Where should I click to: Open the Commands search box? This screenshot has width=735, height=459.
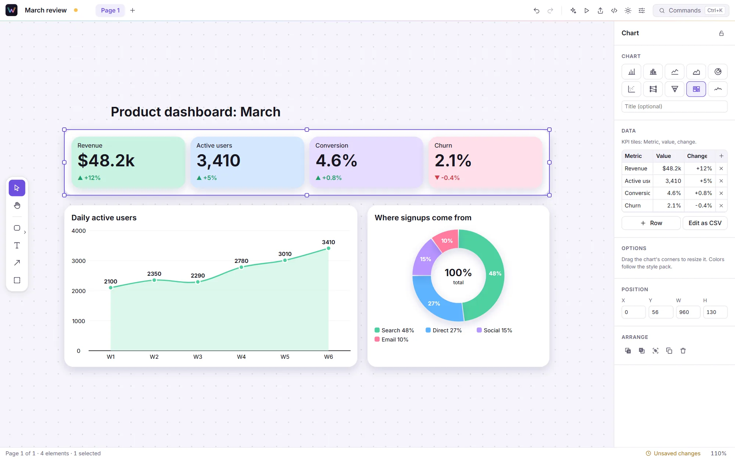691,11
